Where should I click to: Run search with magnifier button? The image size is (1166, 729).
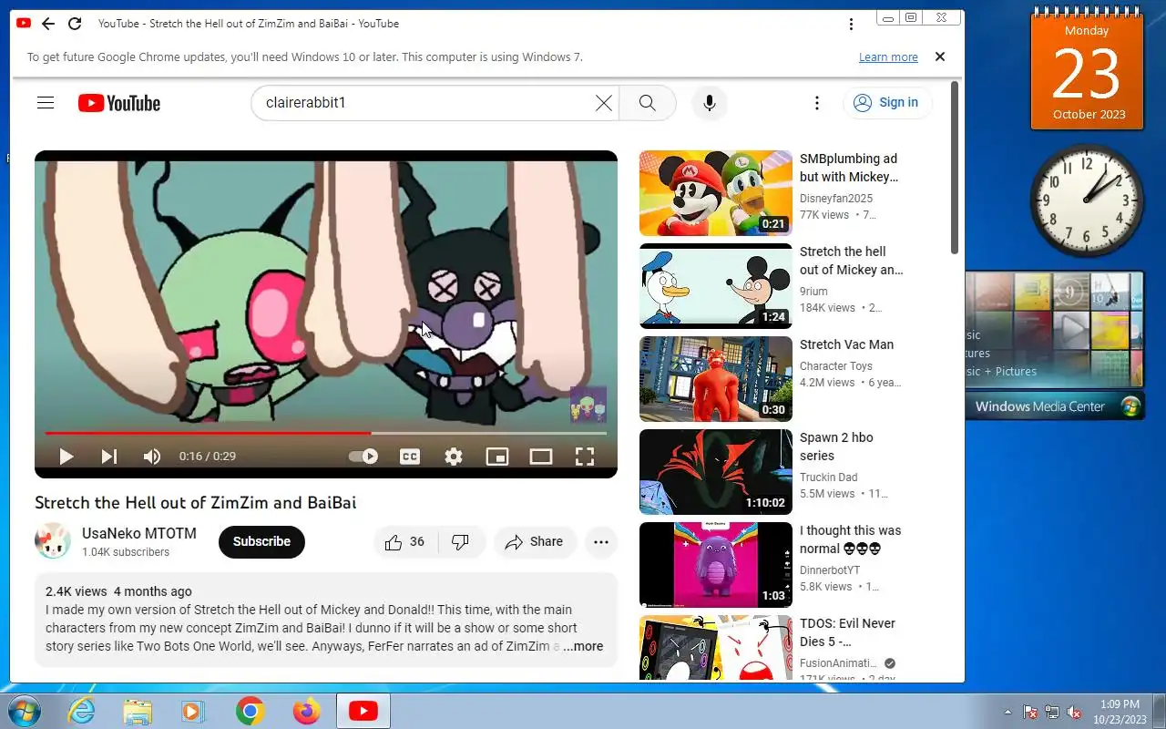(648, 103)
